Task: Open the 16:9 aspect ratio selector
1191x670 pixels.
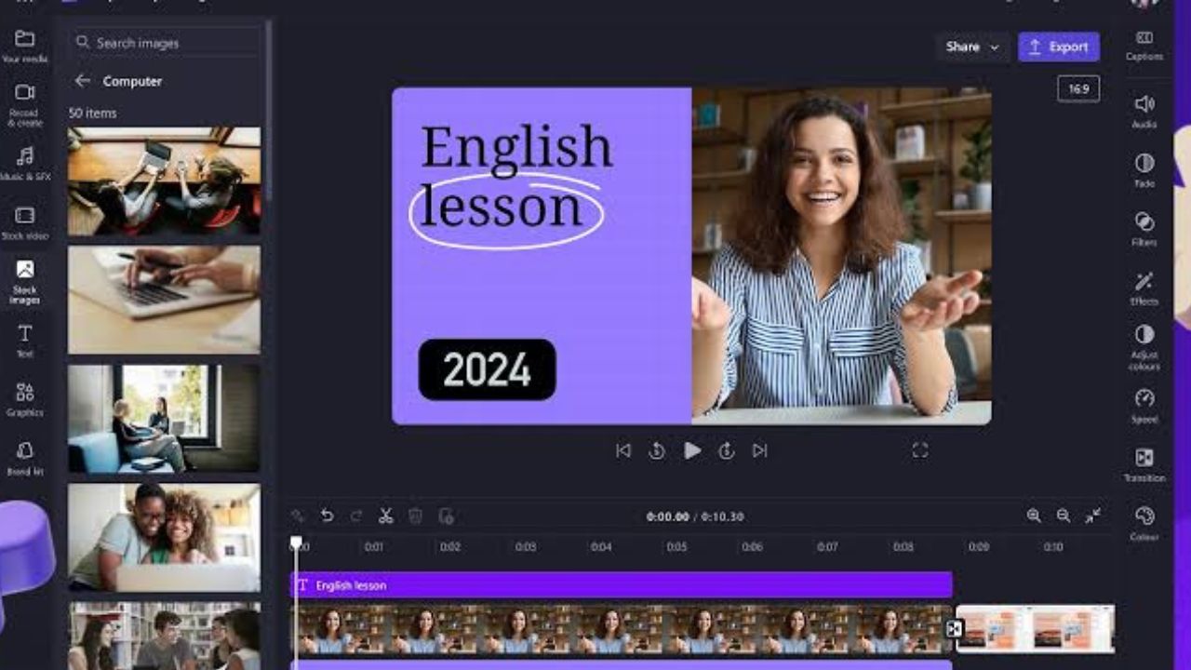Action: coord(1078,89)
